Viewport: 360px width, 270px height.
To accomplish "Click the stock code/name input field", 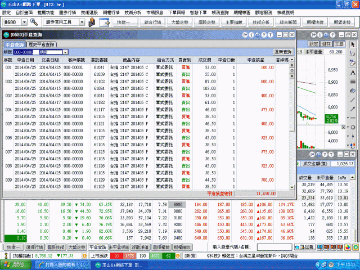I will [x=274, y=247].
